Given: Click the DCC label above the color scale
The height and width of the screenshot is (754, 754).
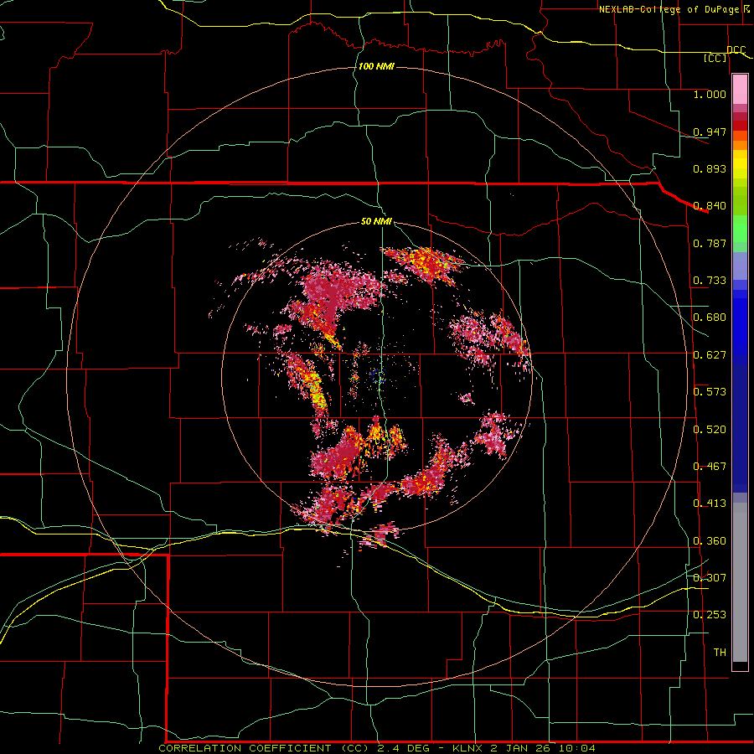Looking at the screenshot, I should [x=736, y=49].
